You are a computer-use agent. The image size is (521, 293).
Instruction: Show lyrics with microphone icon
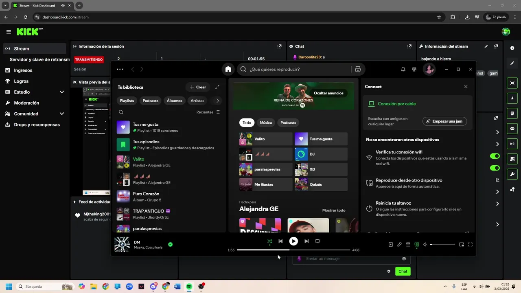(x=399, y=245)
